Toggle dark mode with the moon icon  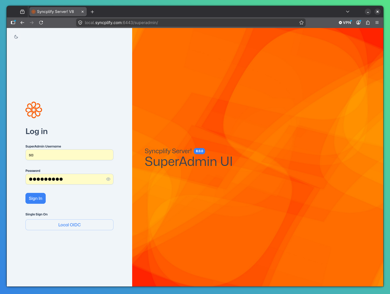[16, 37]
